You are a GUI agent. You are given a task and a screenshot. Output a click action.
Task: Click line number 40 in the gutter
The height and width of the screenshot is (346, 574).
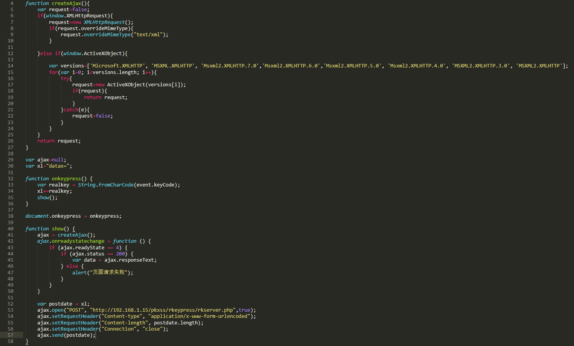(10, 229)
